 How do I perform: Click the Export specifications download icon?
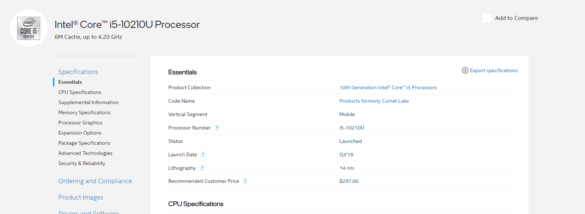pos(465,70)
